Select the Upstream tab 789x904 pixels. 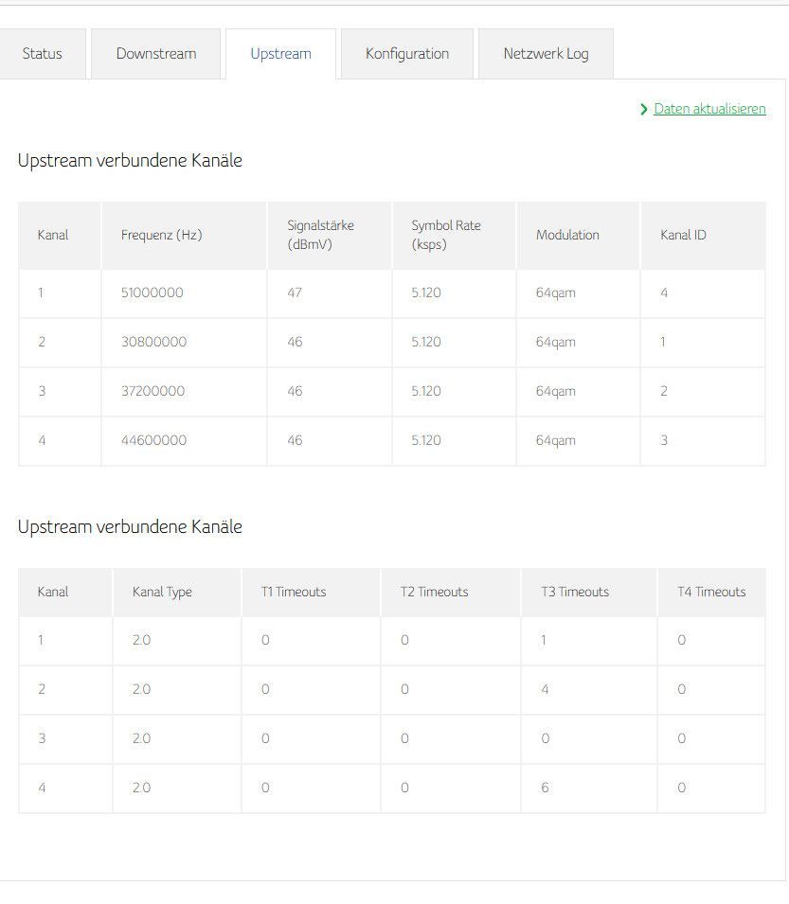click(280, 54)
